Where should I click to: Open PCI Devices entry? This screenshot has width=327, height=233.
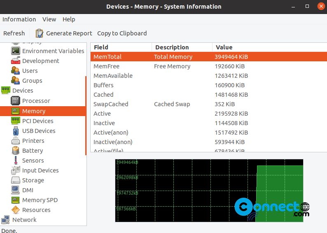[38, 121]
